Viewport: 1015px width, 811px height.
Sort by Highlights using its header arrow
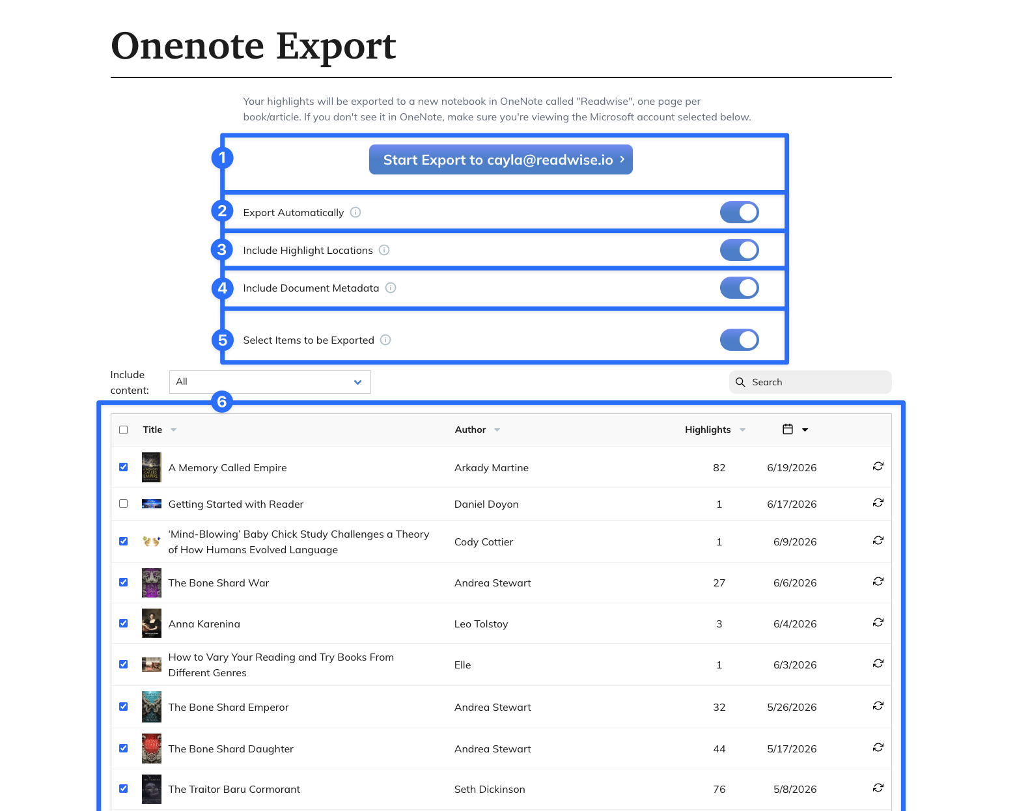pos(743,430)
